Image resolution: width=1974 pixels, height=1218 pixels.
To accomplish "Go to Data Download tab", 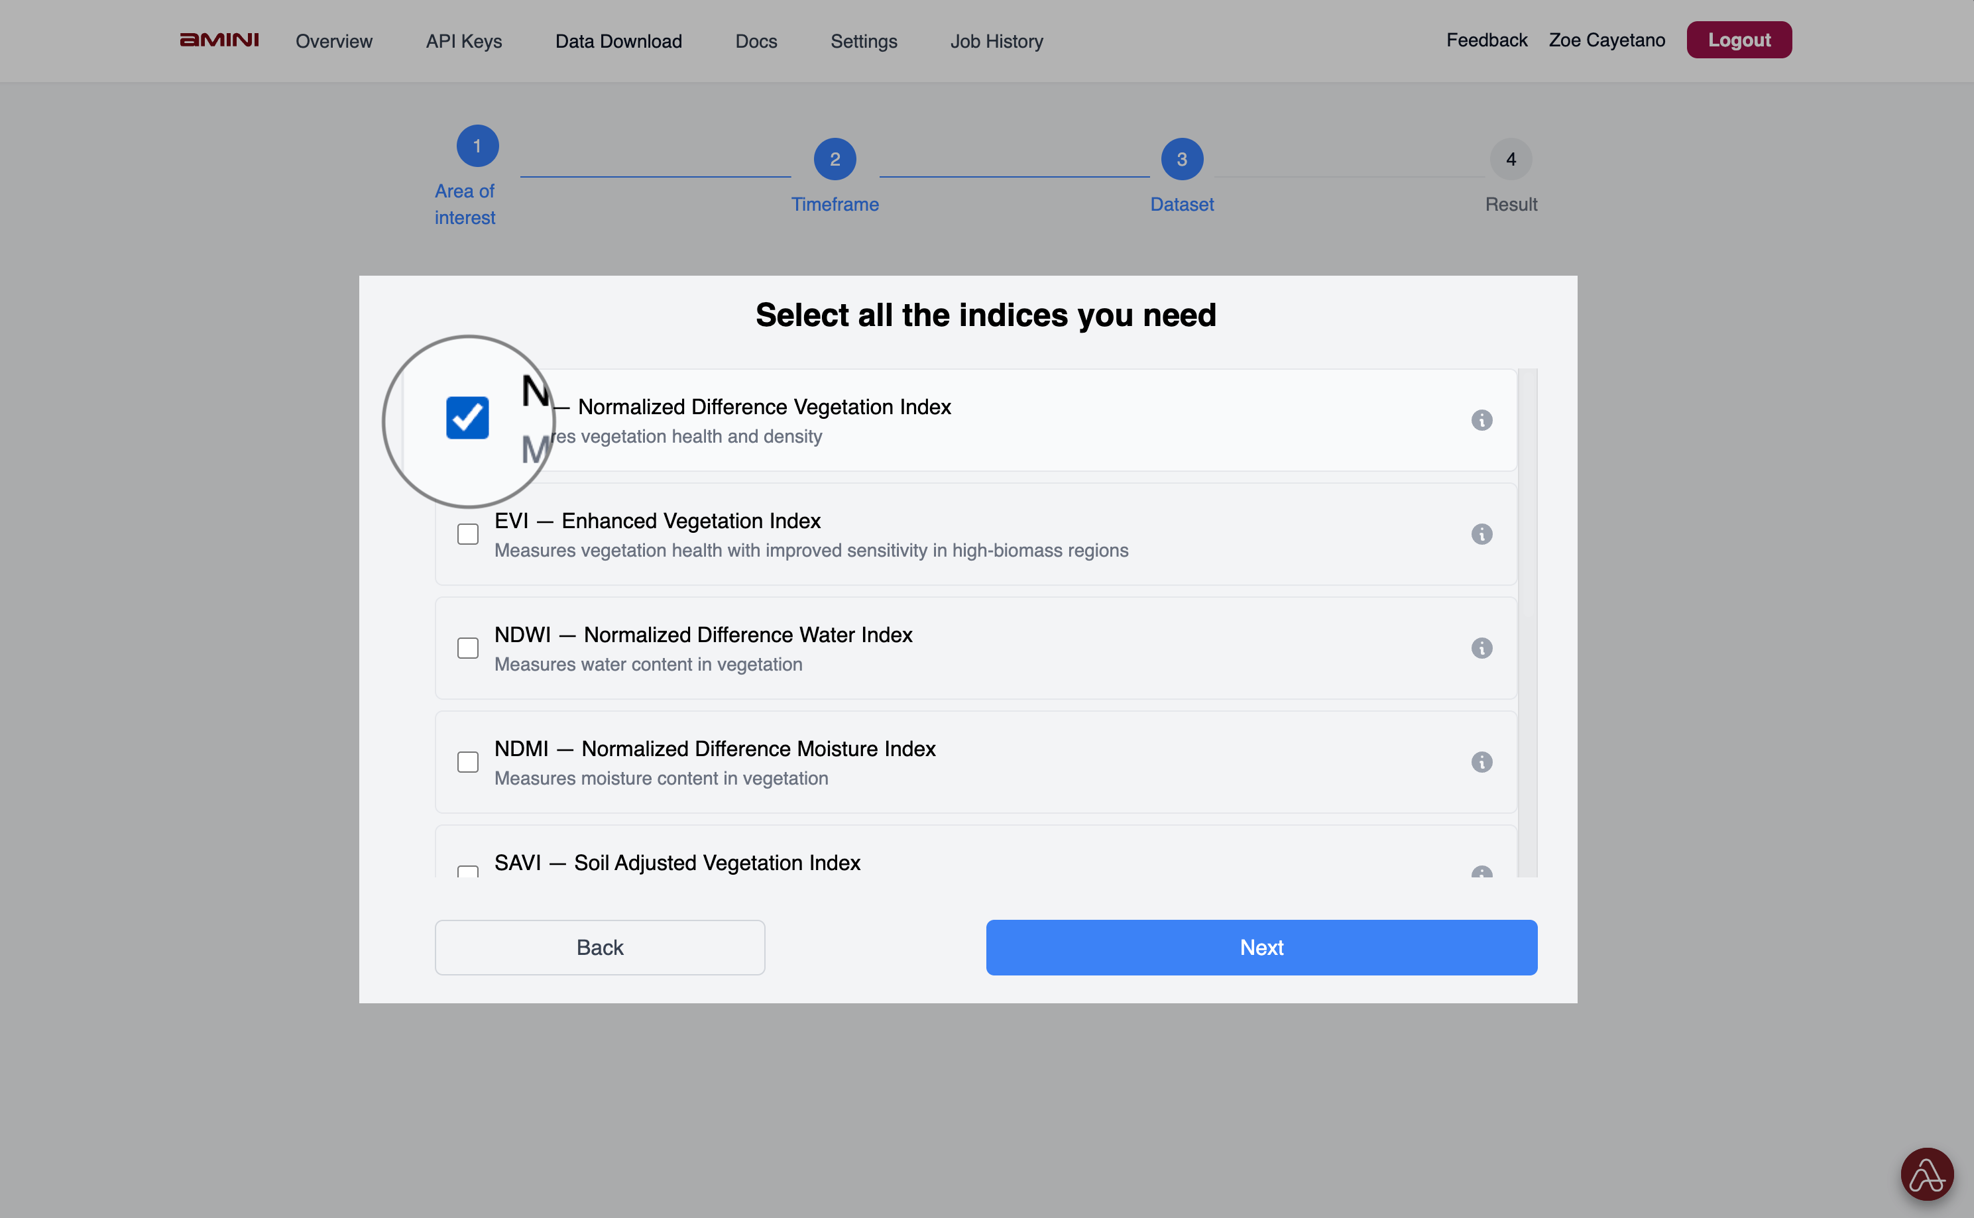I will (618, 41).
